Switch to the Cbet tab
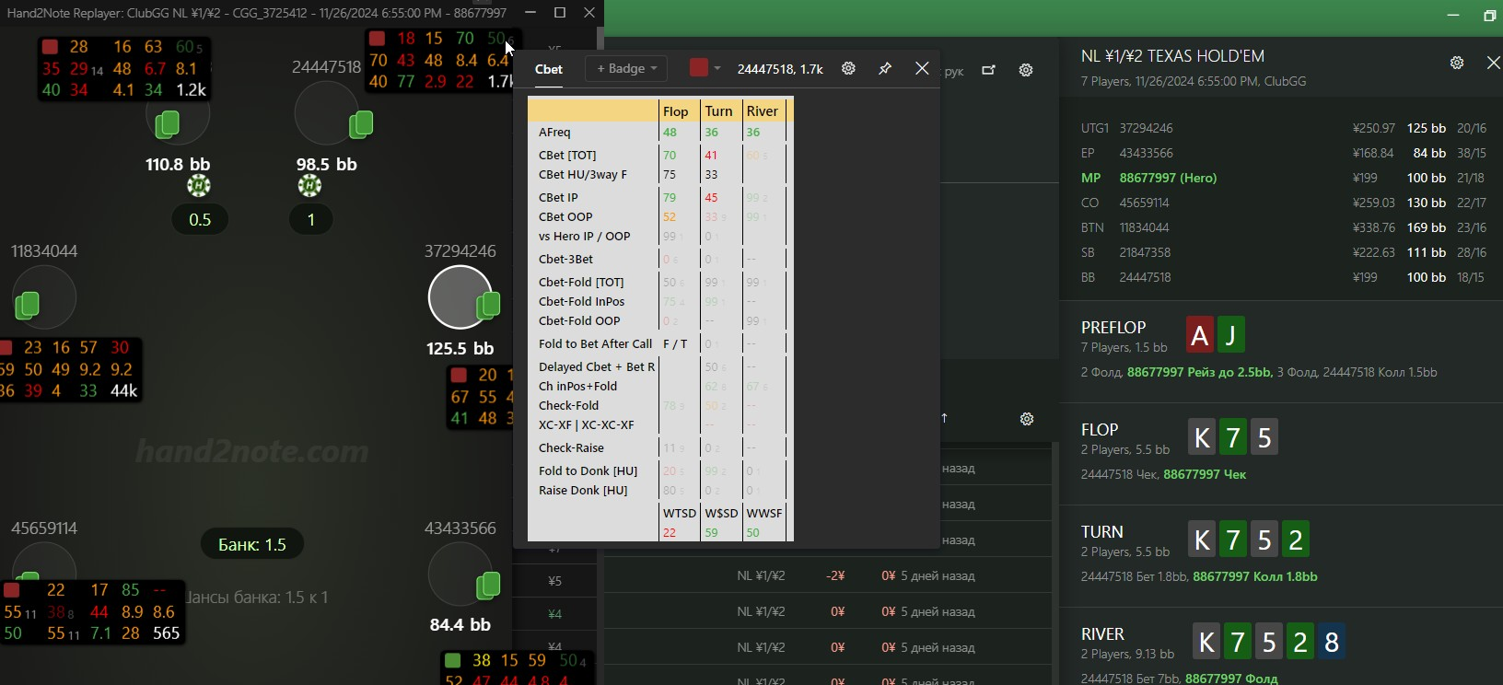1503x685 pixels. tap(549, 69)
